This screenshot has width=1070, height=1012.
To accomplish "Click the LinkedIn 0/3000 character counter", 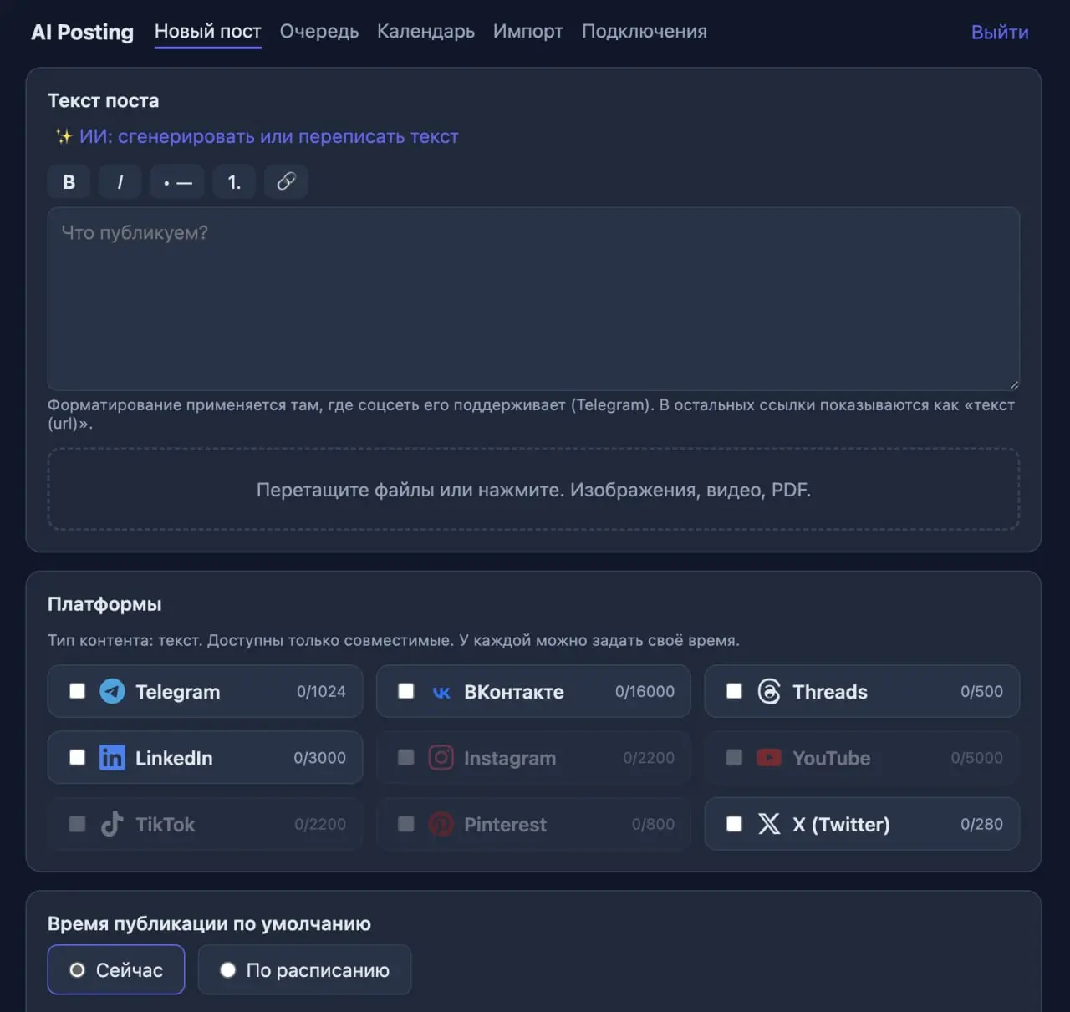I will [x=319, y=757].
